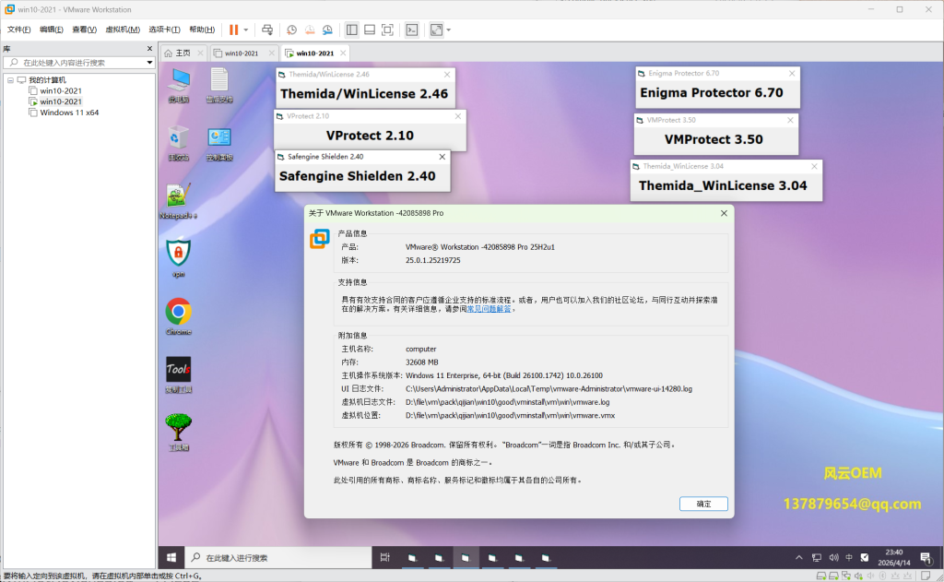This screenshot has height=582, width=944.
Task: Enter full screen mode via toolbar icon
Action: tap(387, 30)
